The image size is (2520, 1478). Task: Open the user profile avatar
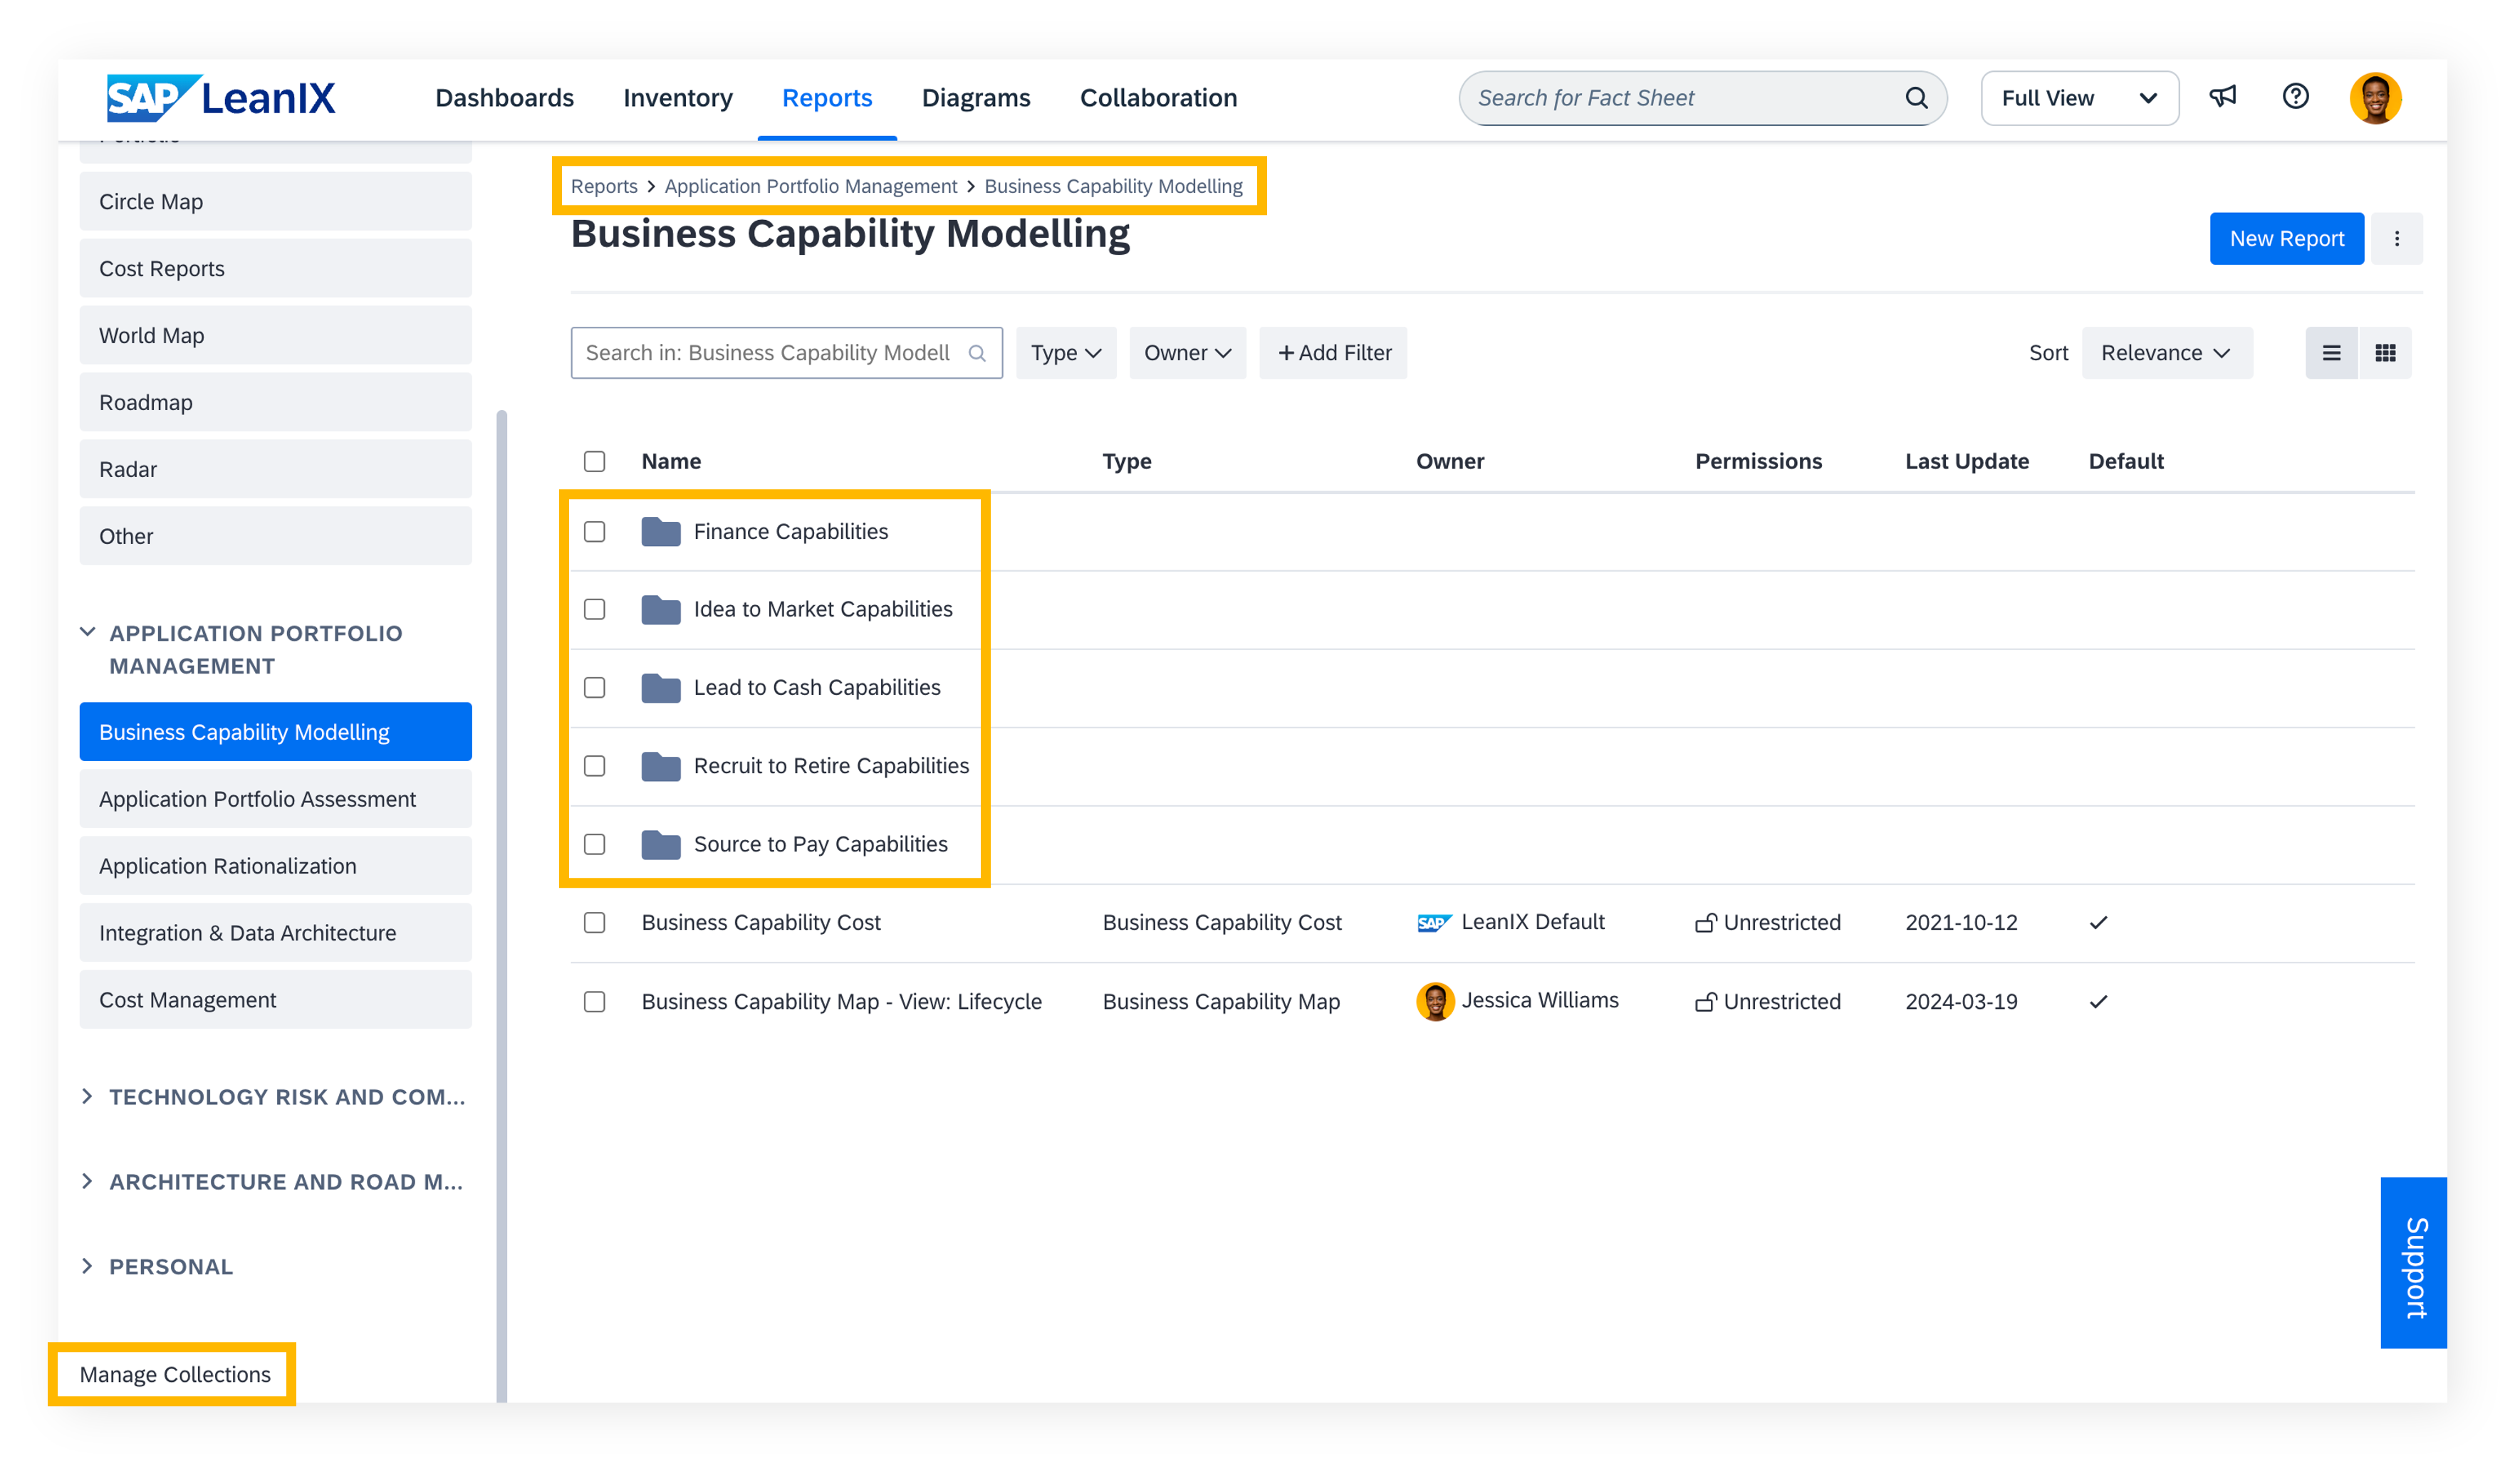tap(2375, 98)
